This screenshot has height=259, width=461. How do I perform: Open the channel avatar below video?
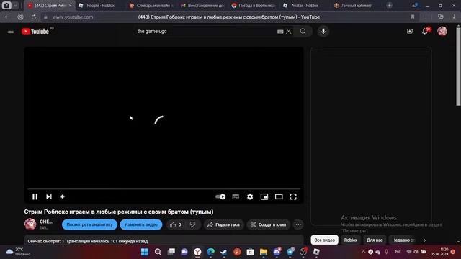30,224
